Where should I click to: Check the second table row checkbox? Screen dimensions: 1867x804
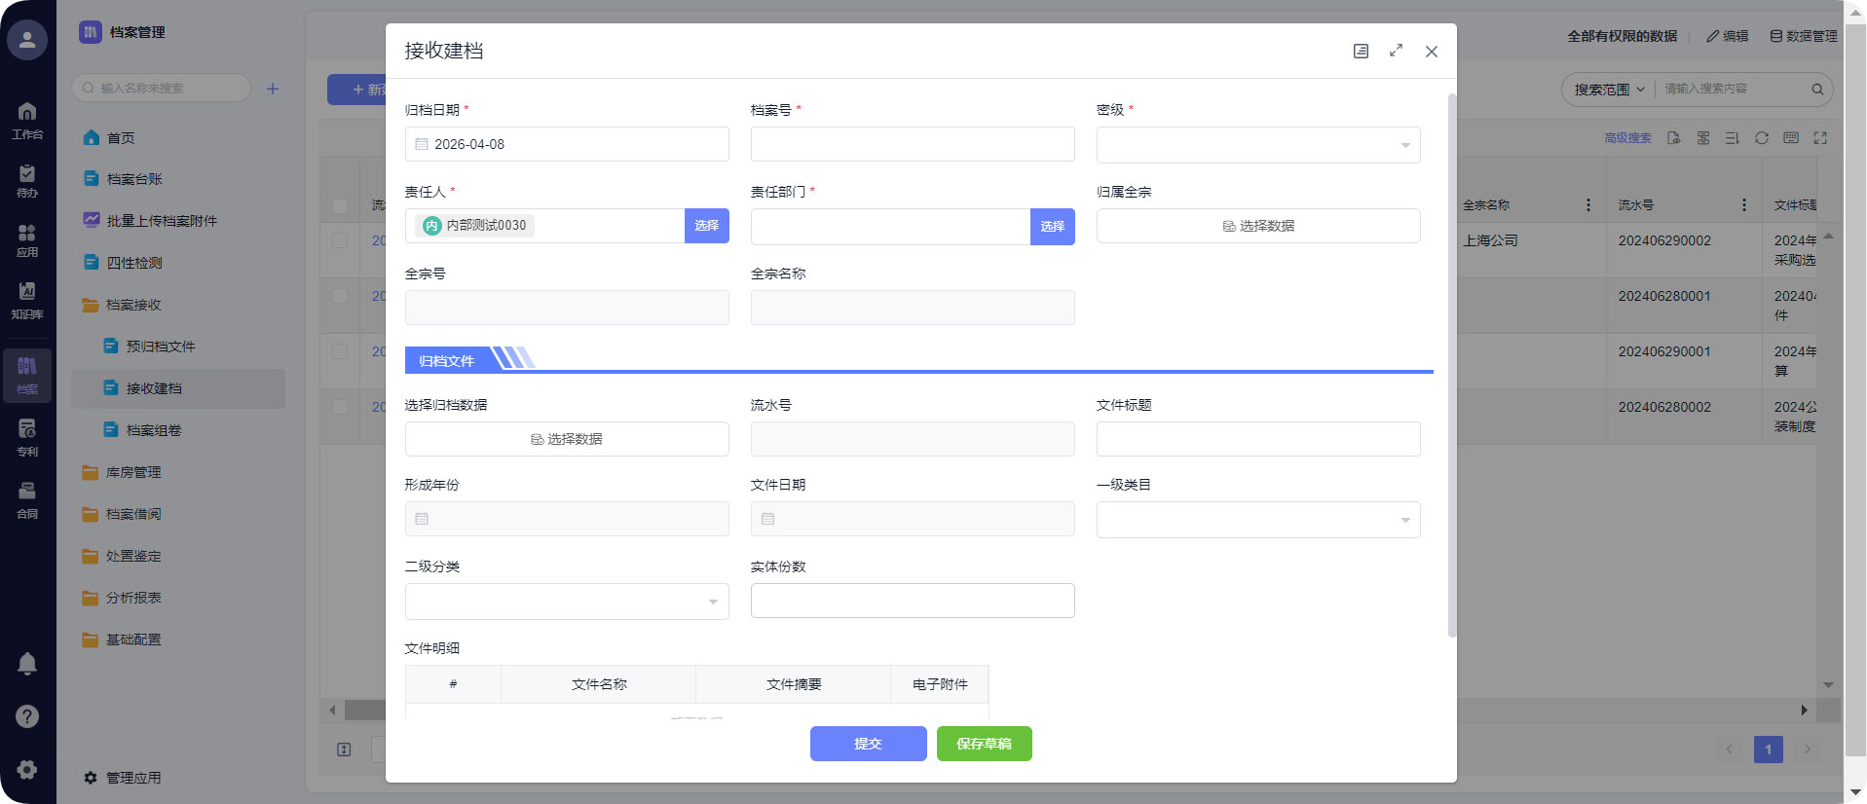coord(340,296)
